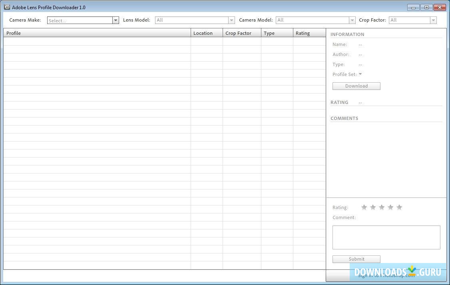The width and height of the screenshot is (450, 285).
Task: Click the fourth rating star
Action: click(x=390, y=207)
